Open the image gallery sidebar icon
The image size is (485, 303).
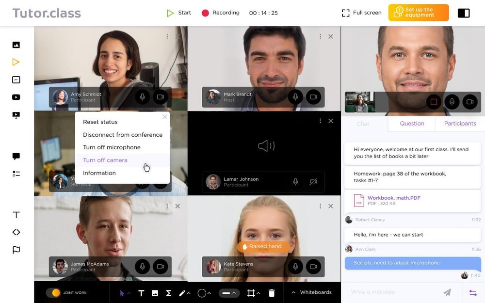[16, 45]
